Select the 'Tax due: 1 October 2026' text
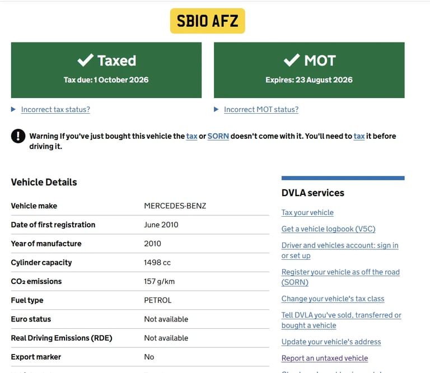Screen dimensions: 430x373 pos(106,80)
